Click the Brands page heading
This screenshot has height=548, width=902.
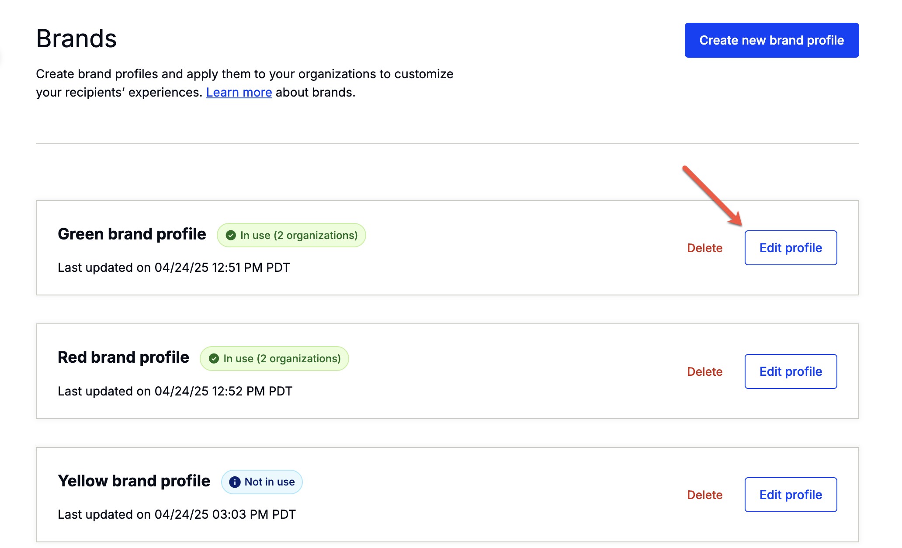76,38
